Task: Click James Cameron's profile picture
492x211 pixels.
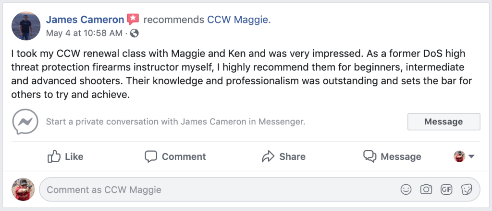Action: tap(25, 26)
